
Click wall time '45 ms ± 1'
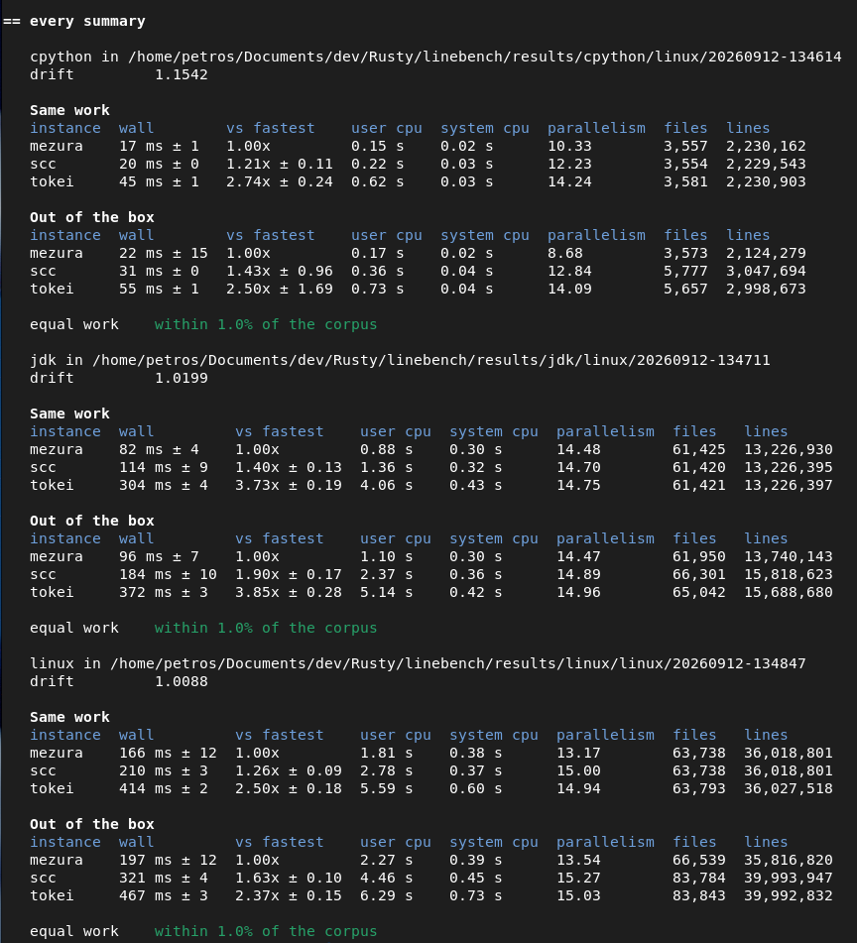click(159, 181)
